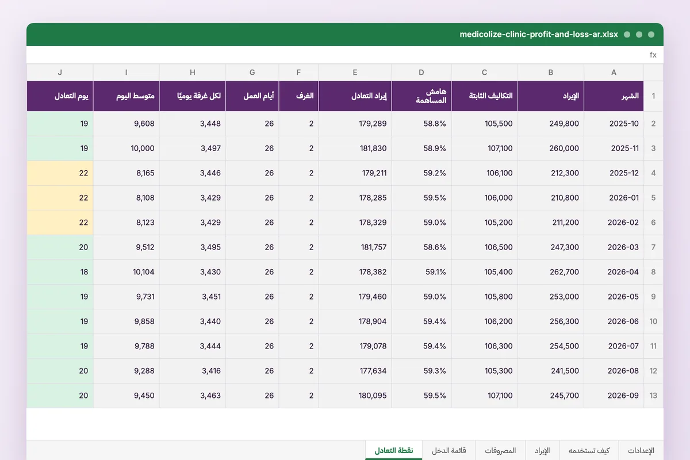Select fixed costs cell 105,500
The height and width of the screenshot is (460, 690).
point(485,124)
